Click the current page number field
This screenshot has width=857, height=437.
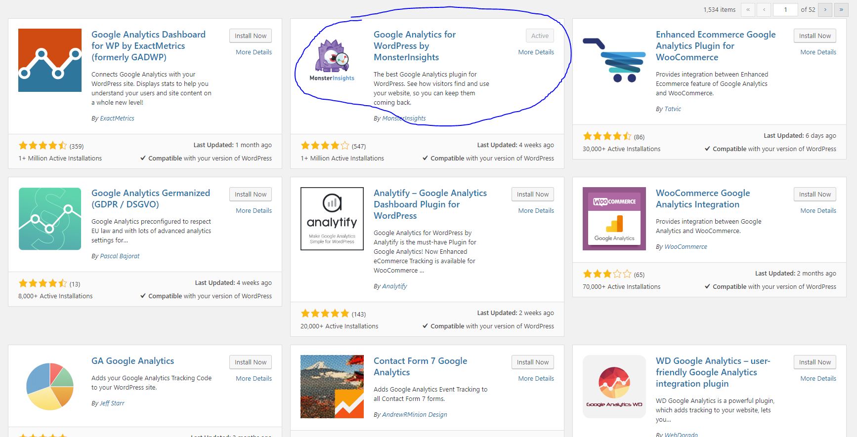pyautogui.click(x=785, y=9)
